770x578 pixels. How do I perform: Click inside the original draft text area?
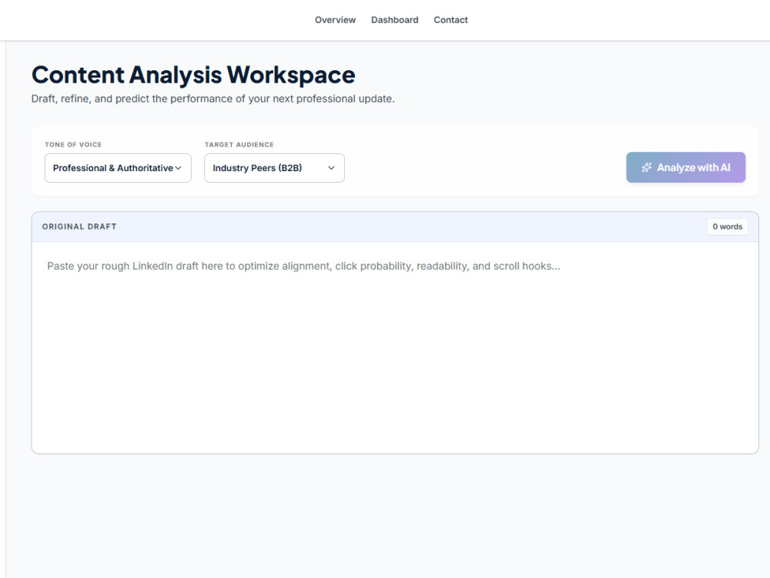(x=395, y=347)
